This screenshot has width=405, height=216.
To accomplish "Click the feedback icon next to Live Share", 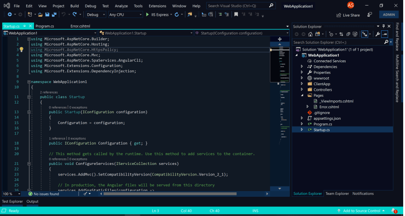I will click(370, 15).
